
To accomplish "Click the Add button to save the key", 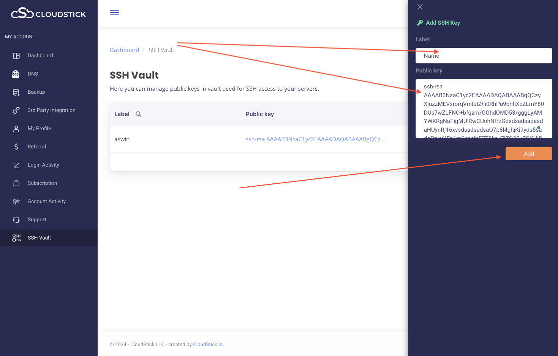I will [528, 153].
